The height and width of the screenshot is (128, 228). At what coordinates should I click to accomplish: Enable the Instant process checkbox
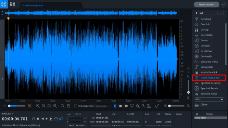click(x=76, y=106)
